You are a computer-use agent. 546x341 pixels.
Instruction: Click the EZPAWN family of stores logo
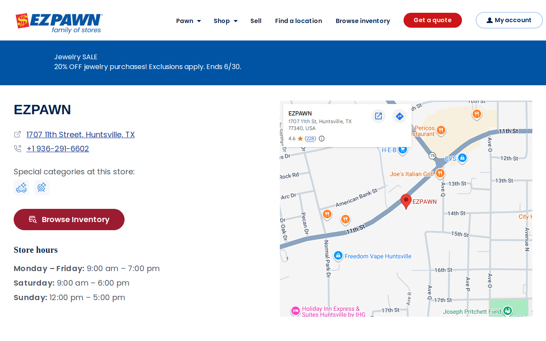[59, 23]
